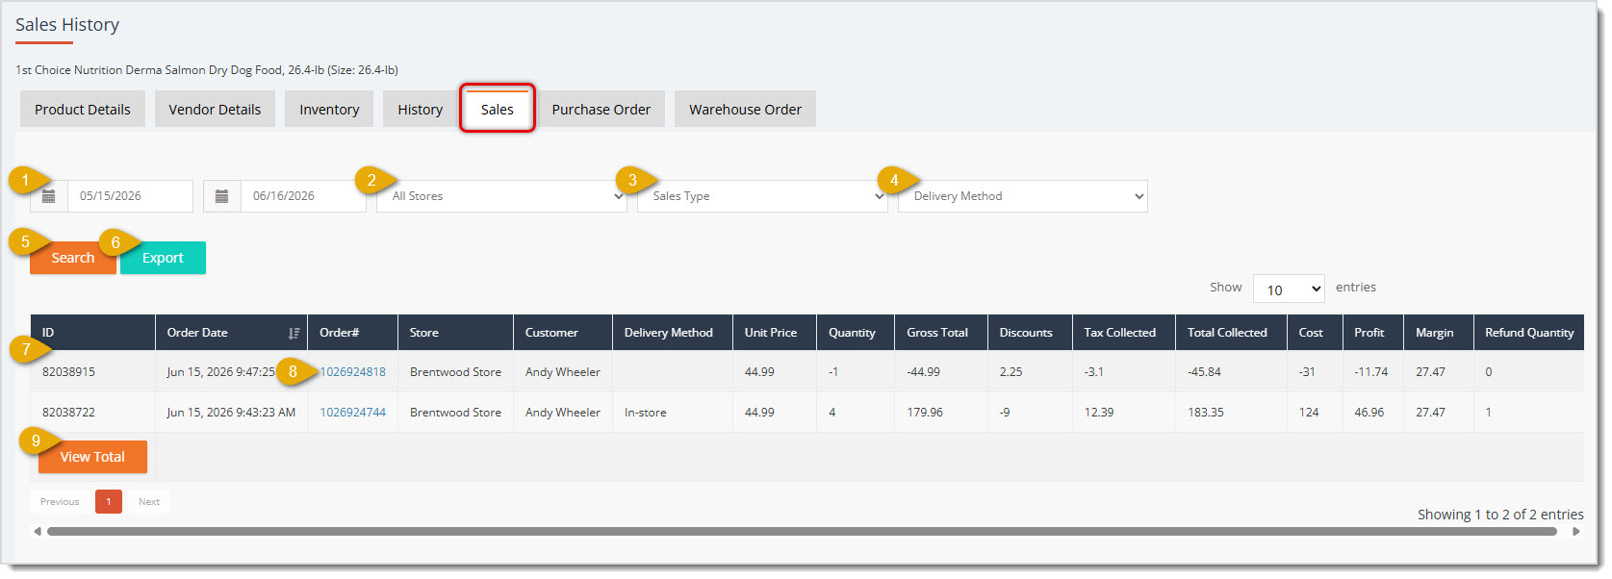Expand the All Stores dropdown
This screenshot has width=1612, height=579.
tap(501, 196)
